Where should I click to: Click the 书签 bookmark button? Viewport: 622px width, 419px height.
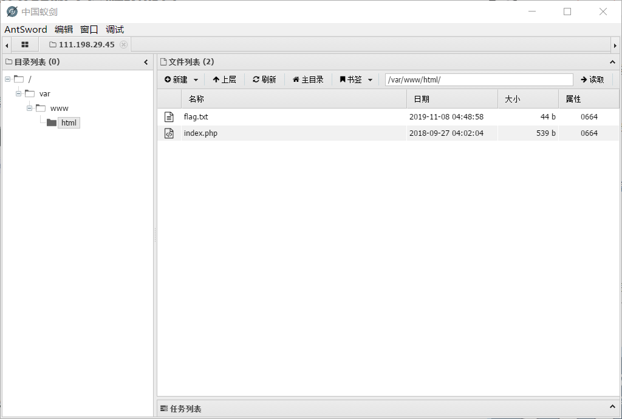pos(350,79)
